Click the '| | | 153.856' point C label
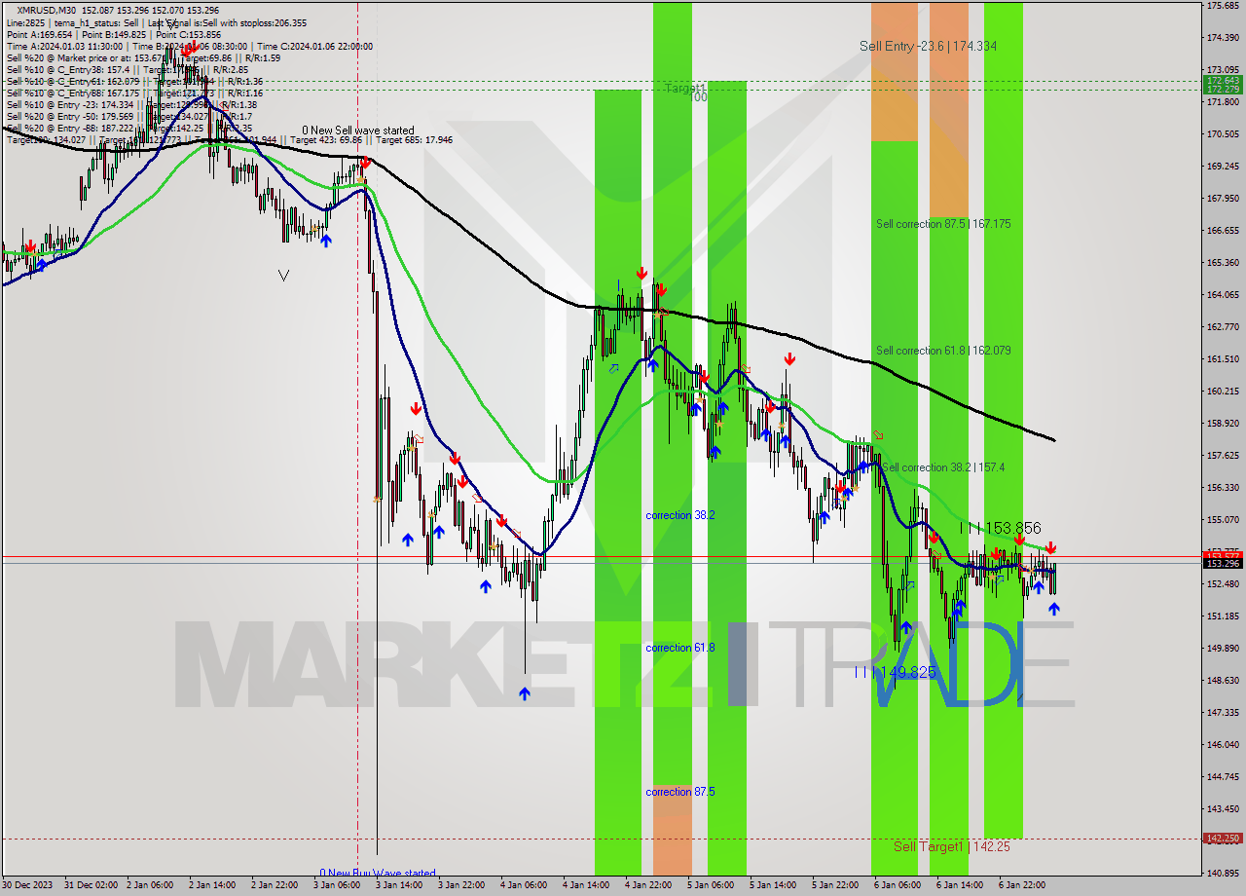This screenshot has width=1246, height=896. [1001, 527]
